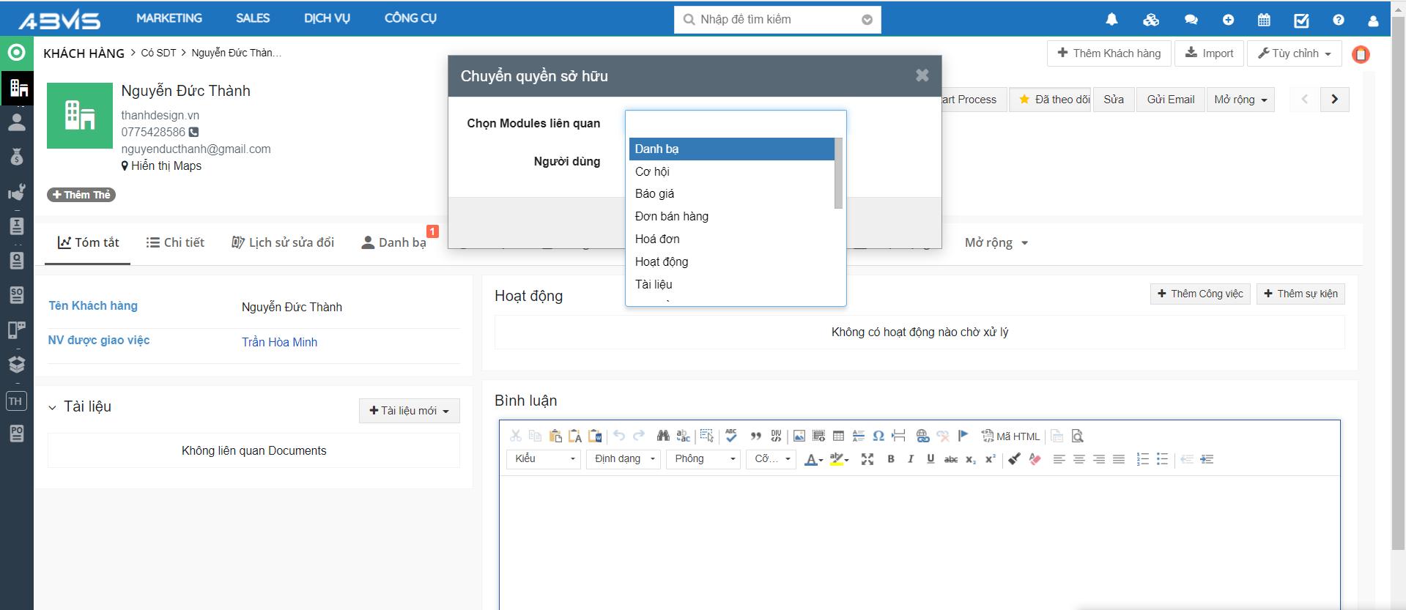This screenshot has width=1406, height=610.
Task: Open the 'Định dạng' format dropdown
Action: [624, 459]
